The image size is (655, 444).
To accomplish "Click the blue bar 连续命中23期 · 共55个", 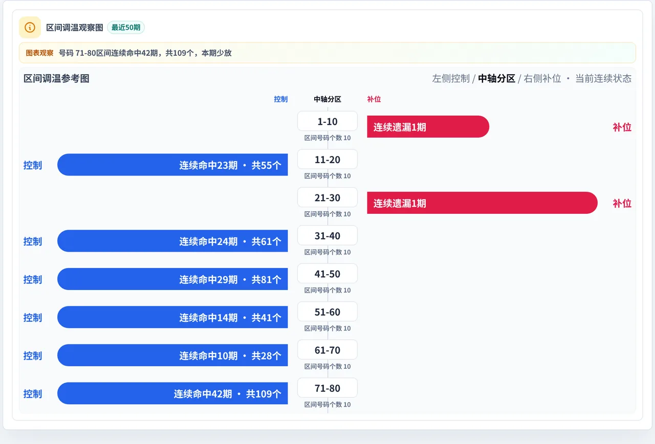I will click(172, 165).
